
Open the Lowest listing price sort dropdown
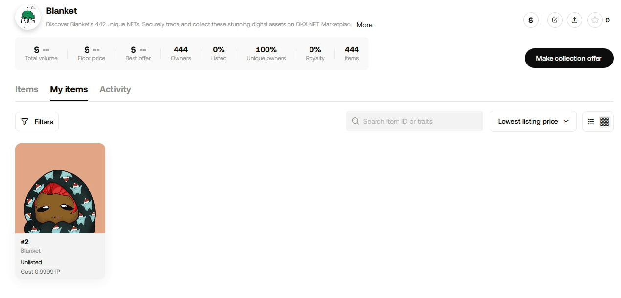coord(533,122)
